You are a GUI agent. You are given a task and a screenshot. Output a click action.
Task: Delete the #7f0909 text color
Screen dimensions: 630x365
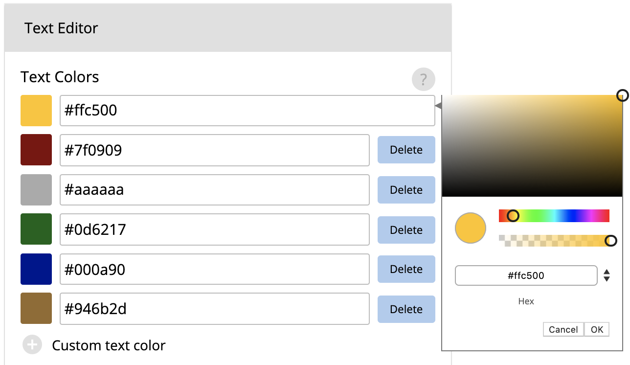click(406, 150)
